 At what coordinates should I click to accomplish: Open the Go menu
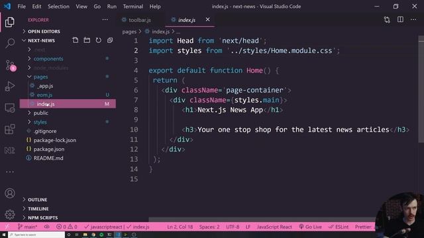pos(97,6)
